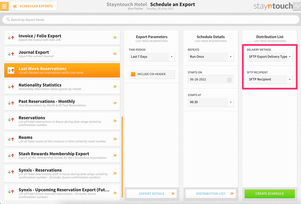The image size is (301, 204).
Task: Open the Starts At time dropdown
Action: [211, 102]
